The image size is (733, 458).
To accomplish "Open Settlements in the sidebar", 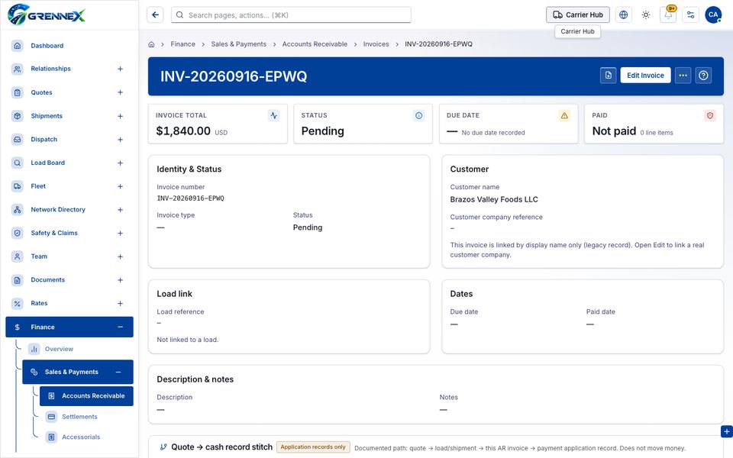I will point(79,417).
